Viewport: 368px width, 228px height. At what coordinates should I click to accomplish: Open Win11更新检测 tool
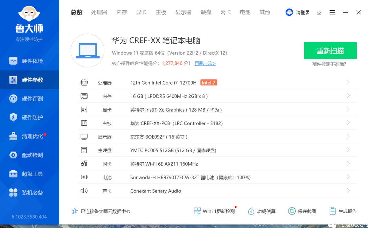pyautogui.click(x=214, y=211)
